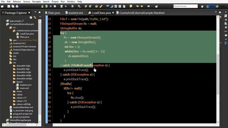228x128 pixels.
Task: Click the Save toolbar icon
Action: pyautogui.click(x=9, y=6)
